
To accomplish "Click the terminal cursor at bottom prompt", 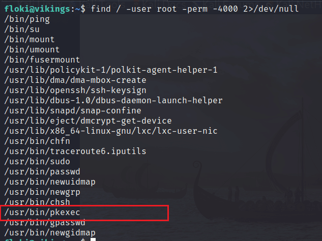I will [93, 239].
